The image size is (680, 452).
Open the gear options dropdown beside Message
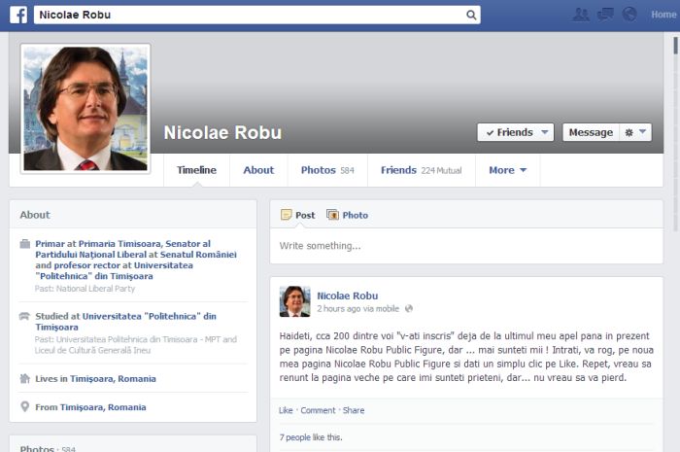pyautogui.click(x=634, y=132)
